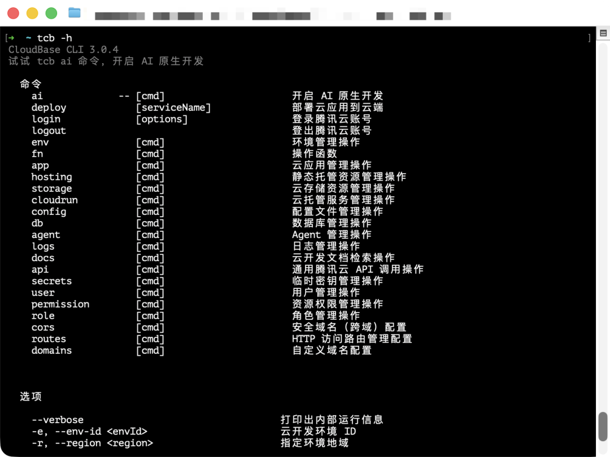Click the description '登录腾讯云账号'
This screenshot has width=610, height=457.
click(332, 119)
